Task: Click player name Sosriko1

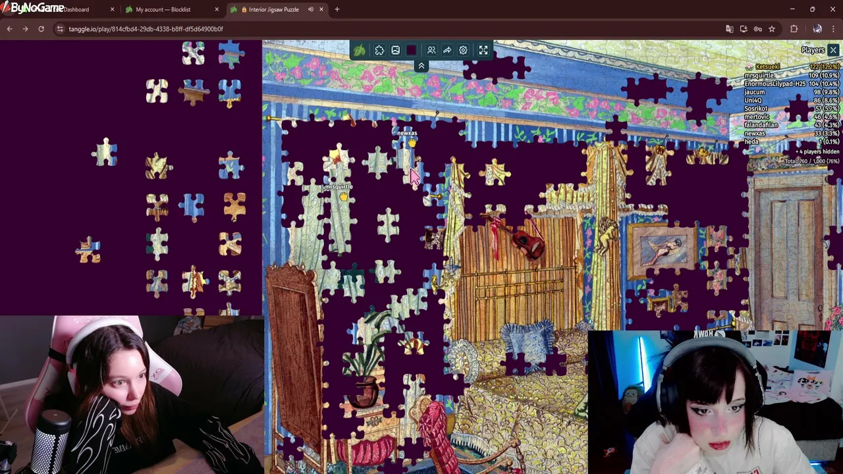Action: [x=756, y=109]
